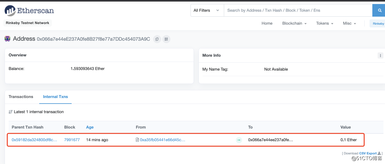The height and width of the screenshot is (164, 385).
Task: Click the From column header
Action: (x=141, y=127)
